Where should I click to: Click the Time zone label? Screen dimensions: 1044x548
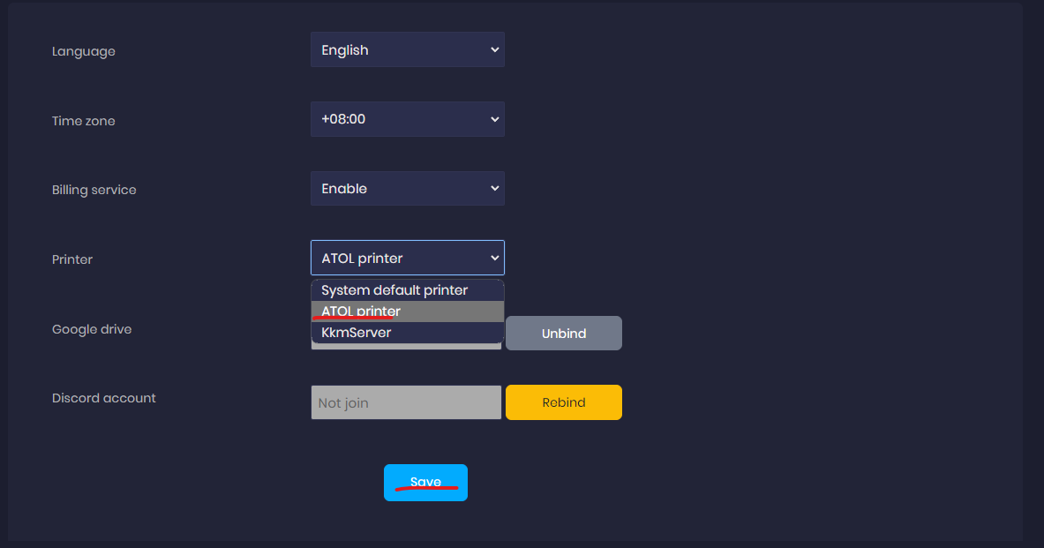click(x=84, y=121)
